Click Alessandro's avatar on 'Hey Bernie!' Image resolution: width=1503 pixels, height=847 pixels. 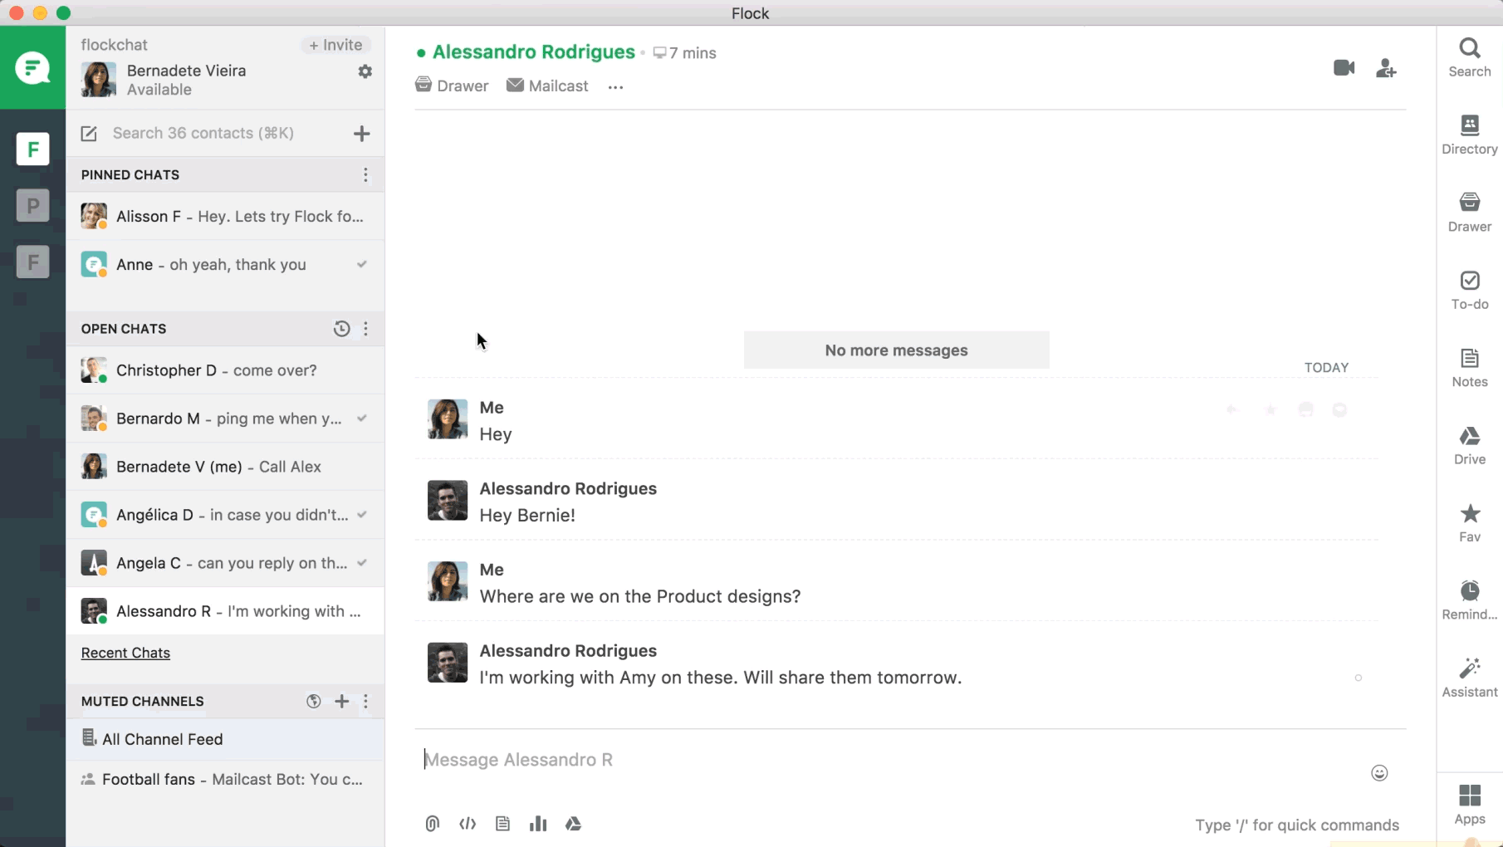pyautogui.click(x=448, y=501)
